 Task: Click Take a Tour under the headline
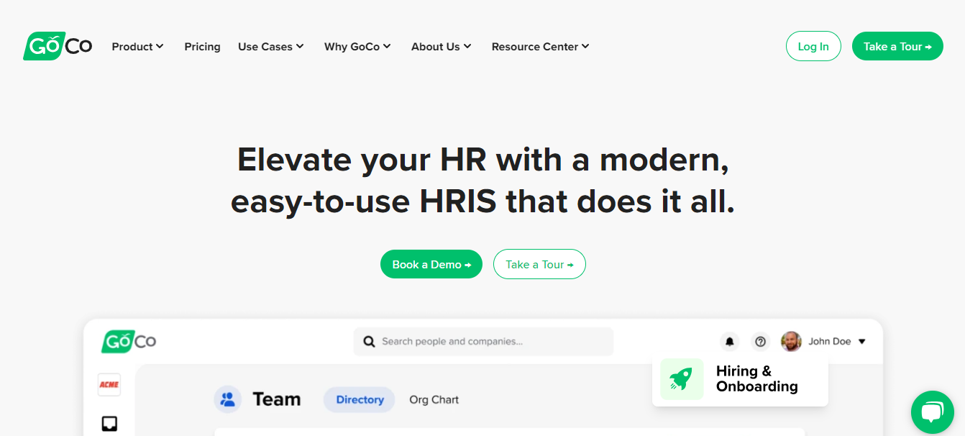(539, 264)
